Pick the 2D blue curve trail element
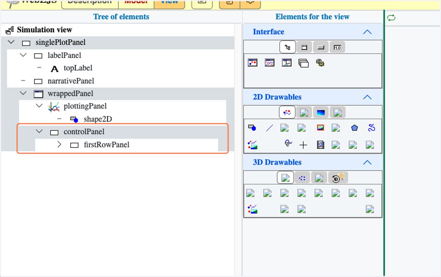Screen dimensions: 441x277 pos(371,128)
